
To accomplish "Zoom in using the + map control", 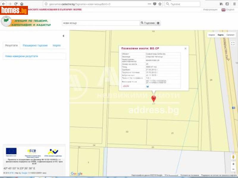I will tap(233, 163).
